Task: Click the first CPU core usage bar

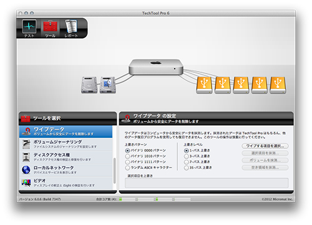Action: [127, 199]
